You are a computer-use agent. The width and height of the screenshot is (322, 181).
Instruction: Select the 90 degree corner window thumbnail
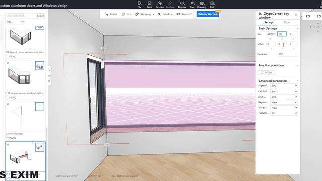pos(21,37)
